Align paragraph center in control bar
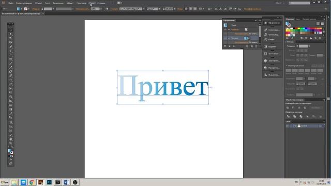The height and width of the screenshot is (186, 331). (x=191, y=9)
